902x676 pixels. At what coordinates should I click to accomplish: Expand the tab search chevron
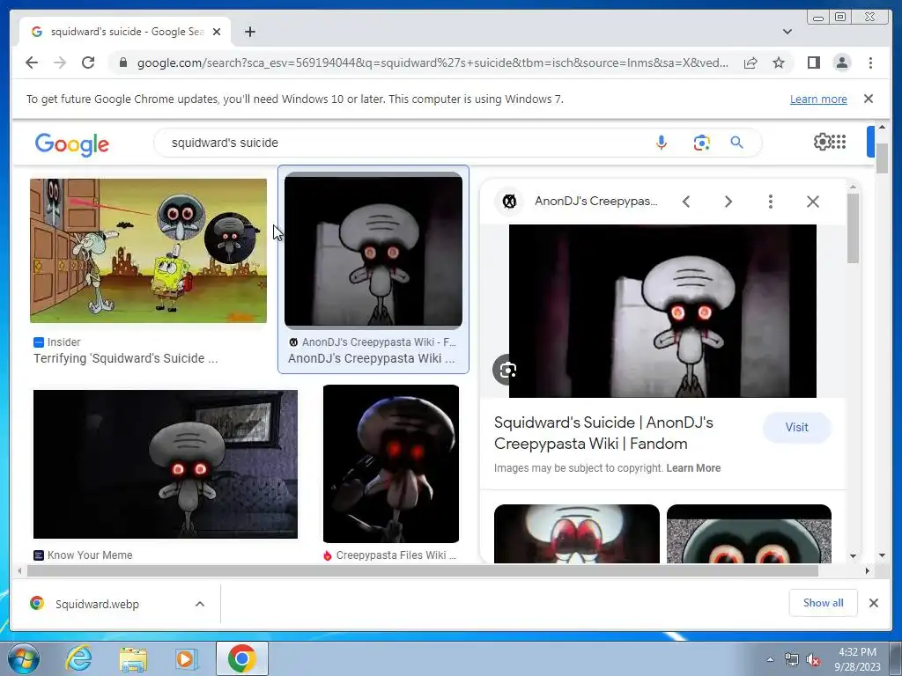(787, 32)
